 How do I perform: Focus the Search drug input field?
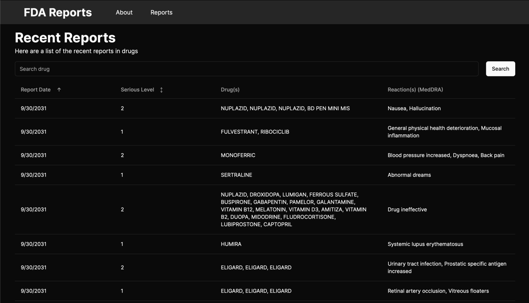tap(246, 69)
